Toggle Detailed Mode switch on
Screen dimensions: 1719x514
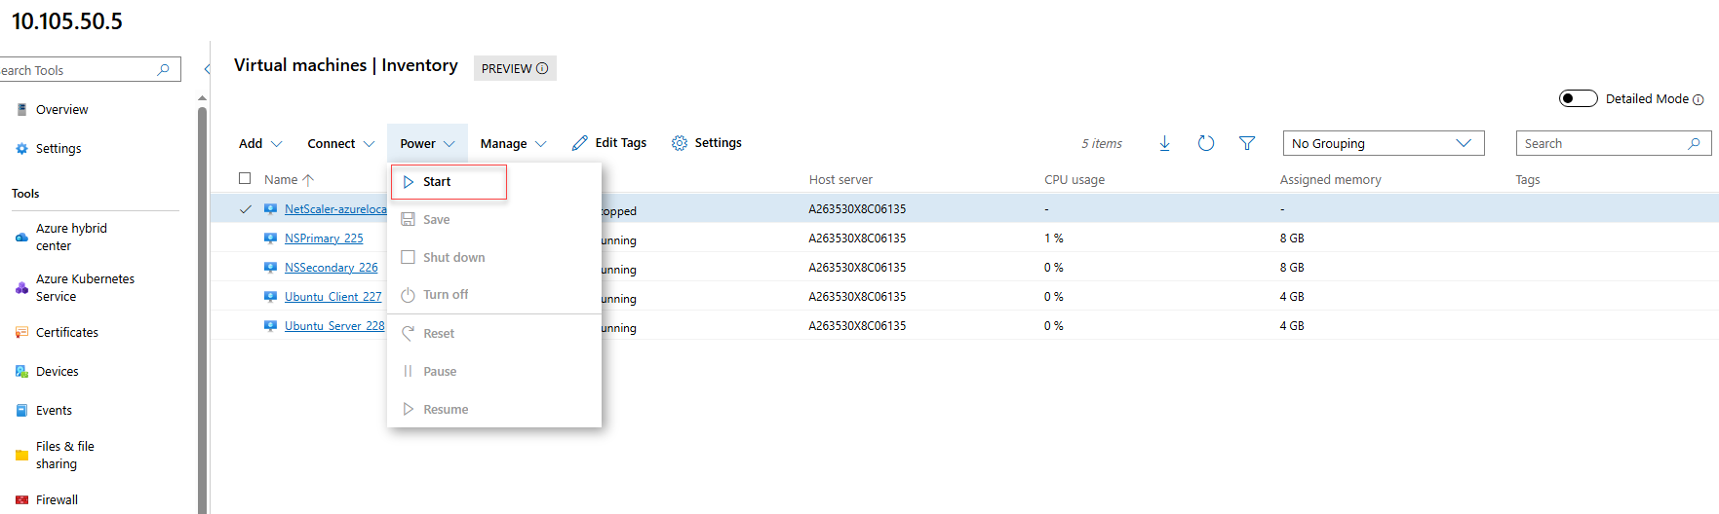pyautogui.click(x=1578, y=98)
